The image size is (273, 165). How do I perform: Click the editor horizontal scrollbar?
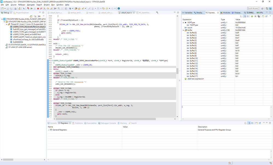(x=106, y=119)
